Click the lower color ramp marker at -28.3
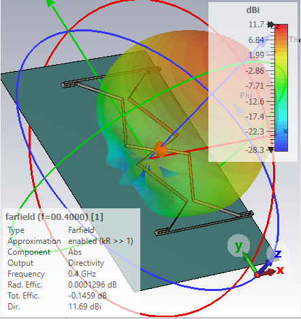The width and height of the screenshot is (301, 319). coord(271,150)
